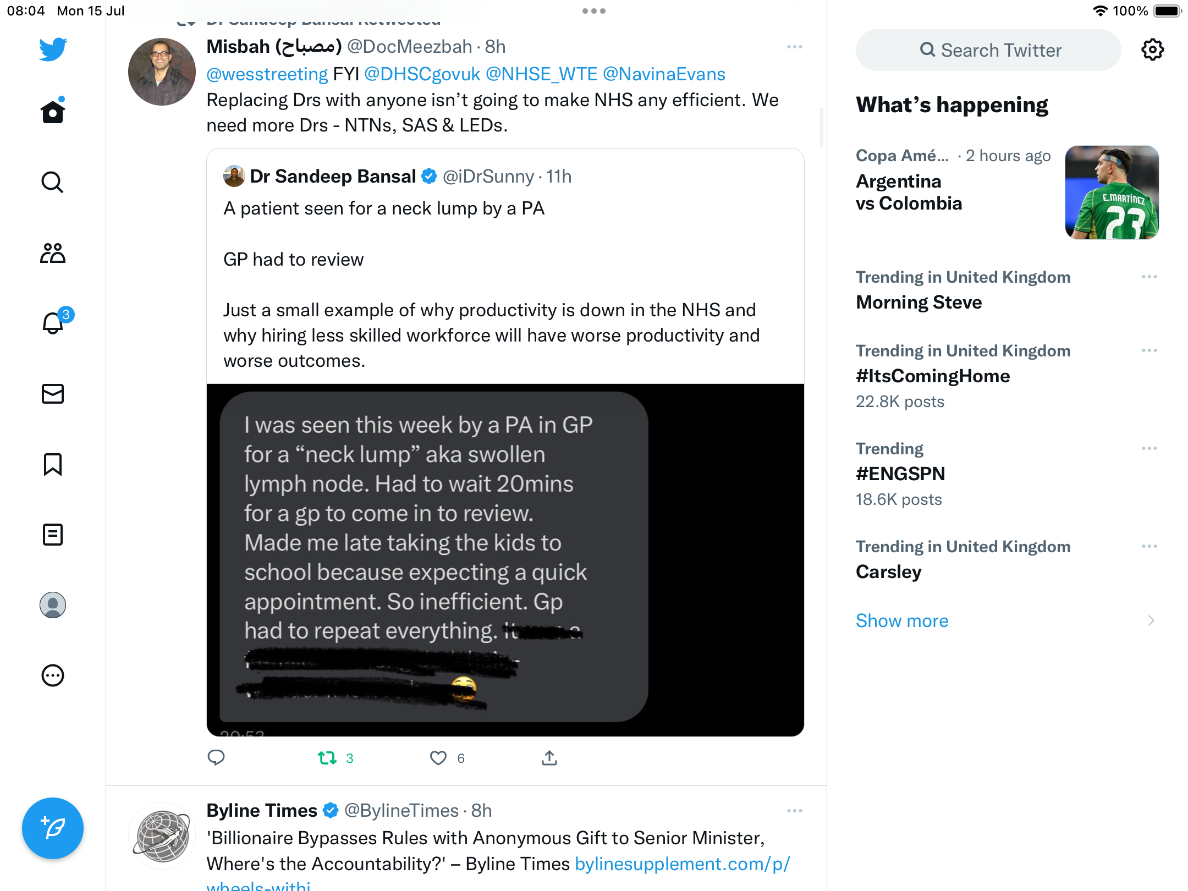Open the Explore search icon in sidebar
The image size is (1188, 891).
(x=53, y=183)
